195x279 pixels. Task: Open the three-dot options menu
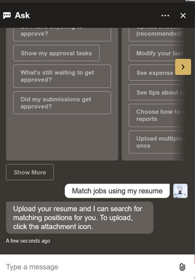(165, 16)
